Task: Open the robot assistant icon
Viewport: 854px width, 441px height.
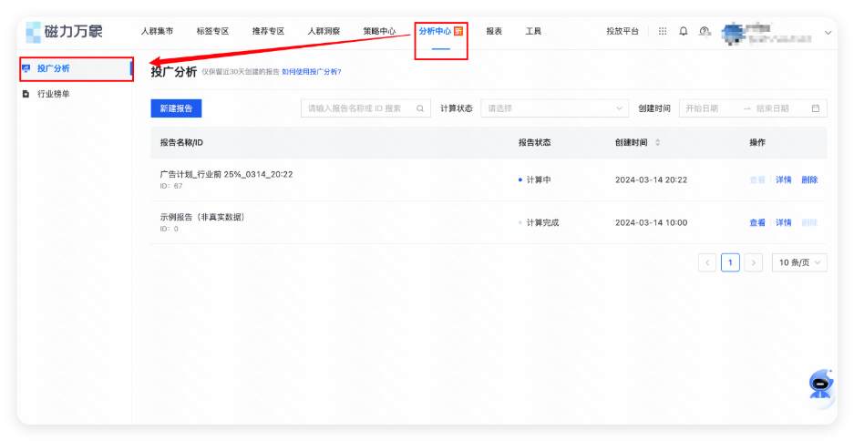Action: pyautogui.click(x=821, y=385)
